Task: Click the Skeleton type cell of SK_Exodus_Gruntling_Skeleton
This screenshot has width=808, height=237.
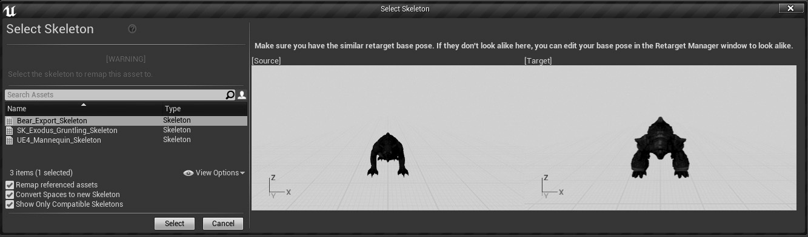Action: (x=177, y=131)
